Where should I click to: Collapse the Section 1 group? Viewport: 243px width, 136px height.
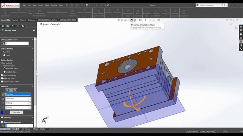(32, 87)
